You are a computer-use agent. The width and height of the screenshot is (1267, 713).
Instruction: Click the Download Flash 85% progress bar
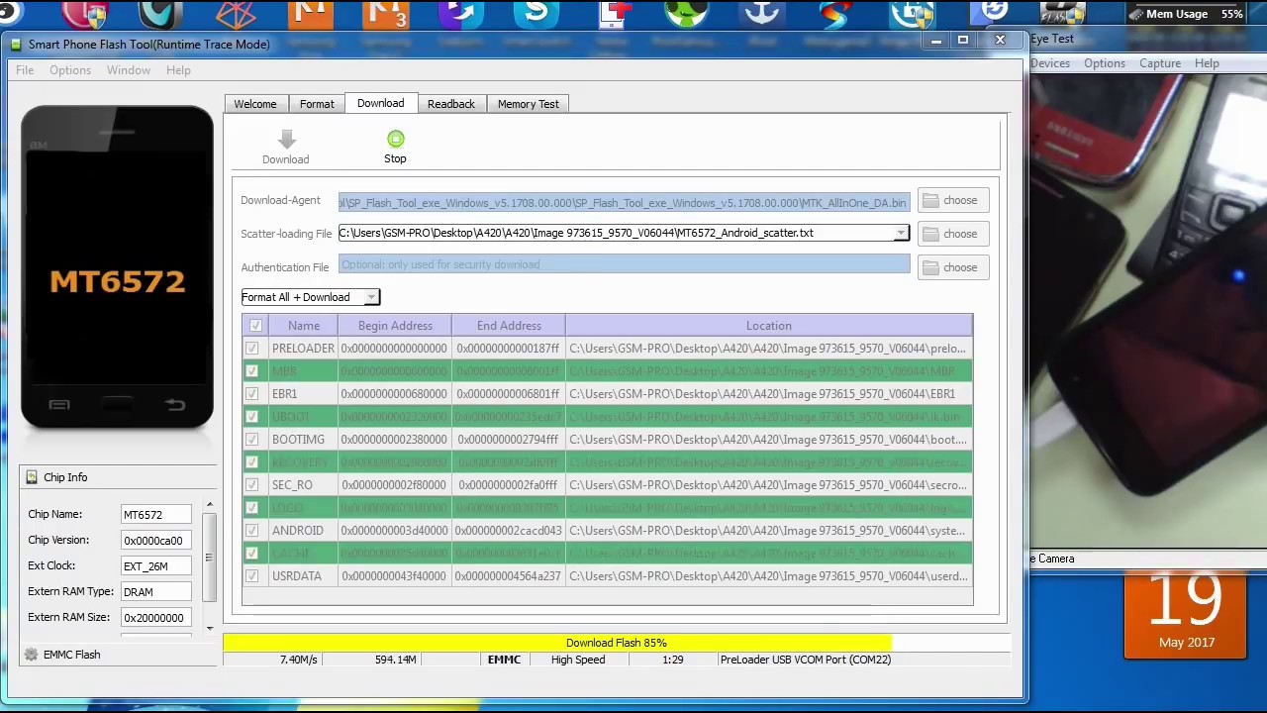[616, 643]
